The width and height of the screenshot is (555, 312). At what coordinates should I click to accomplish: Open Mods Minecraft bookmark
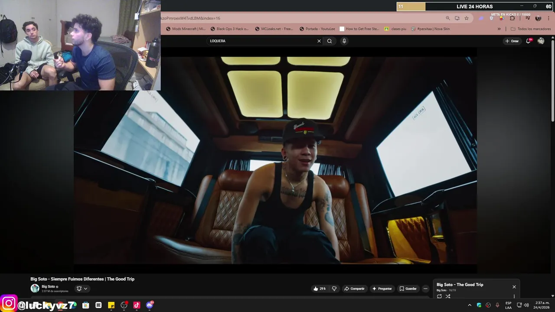186,29
